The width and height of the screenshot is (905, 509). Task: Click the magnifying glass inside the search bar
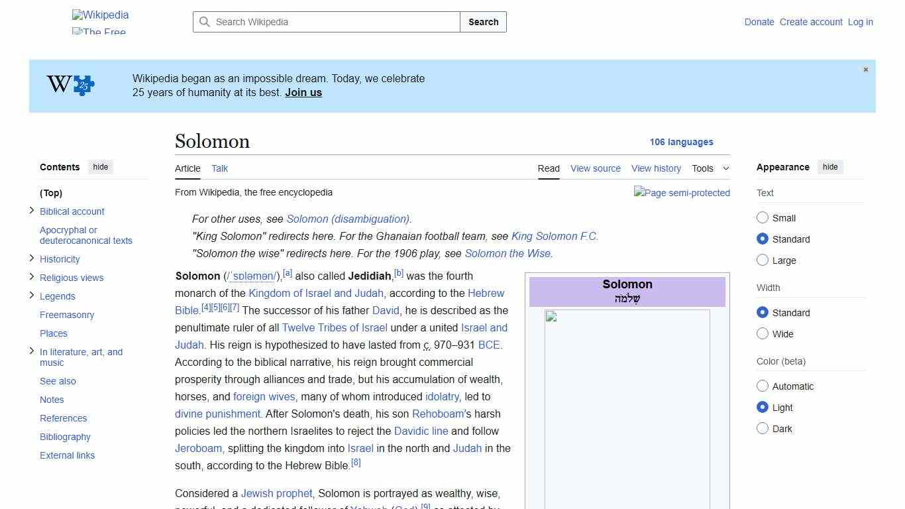click(205, 22)
